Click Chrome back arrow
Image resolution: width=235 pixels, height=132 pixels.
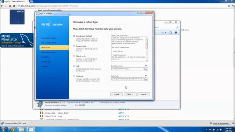[x=2, y=6]
